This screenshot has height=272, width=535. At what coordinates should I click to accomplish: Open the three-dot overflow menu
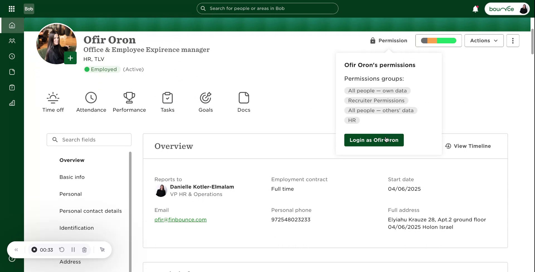(x=513, y=40)
